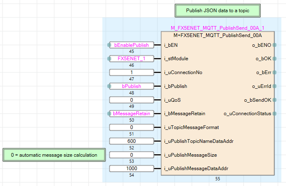286x186 pixels.
Task: Click the i_uTopicMessageFormat constant value 0
Action: coord(131,127)
